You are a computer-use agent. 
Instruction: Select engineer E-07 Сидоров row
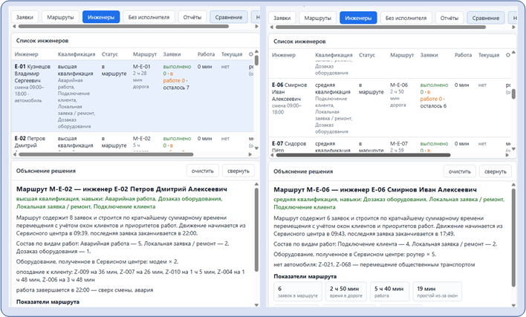[x=389, y=145]
